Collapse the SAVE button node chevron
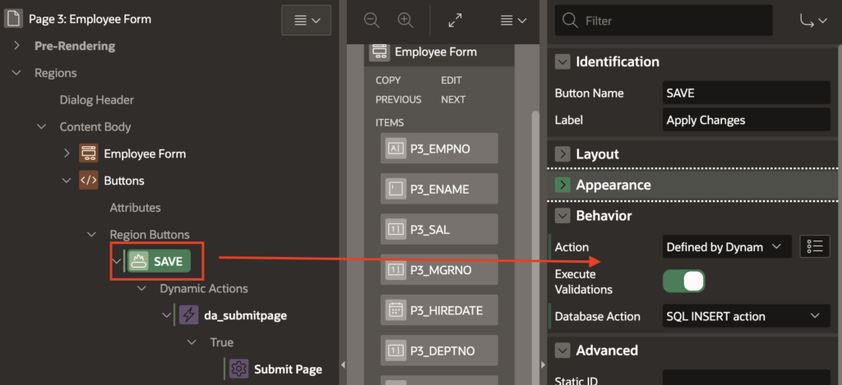842x385 pixels. [x=117, y=261]
